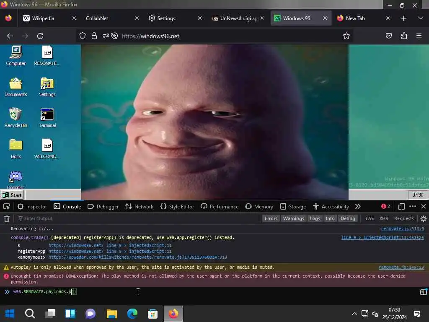
Task: Activate the element picker tool
Action: 7,206
